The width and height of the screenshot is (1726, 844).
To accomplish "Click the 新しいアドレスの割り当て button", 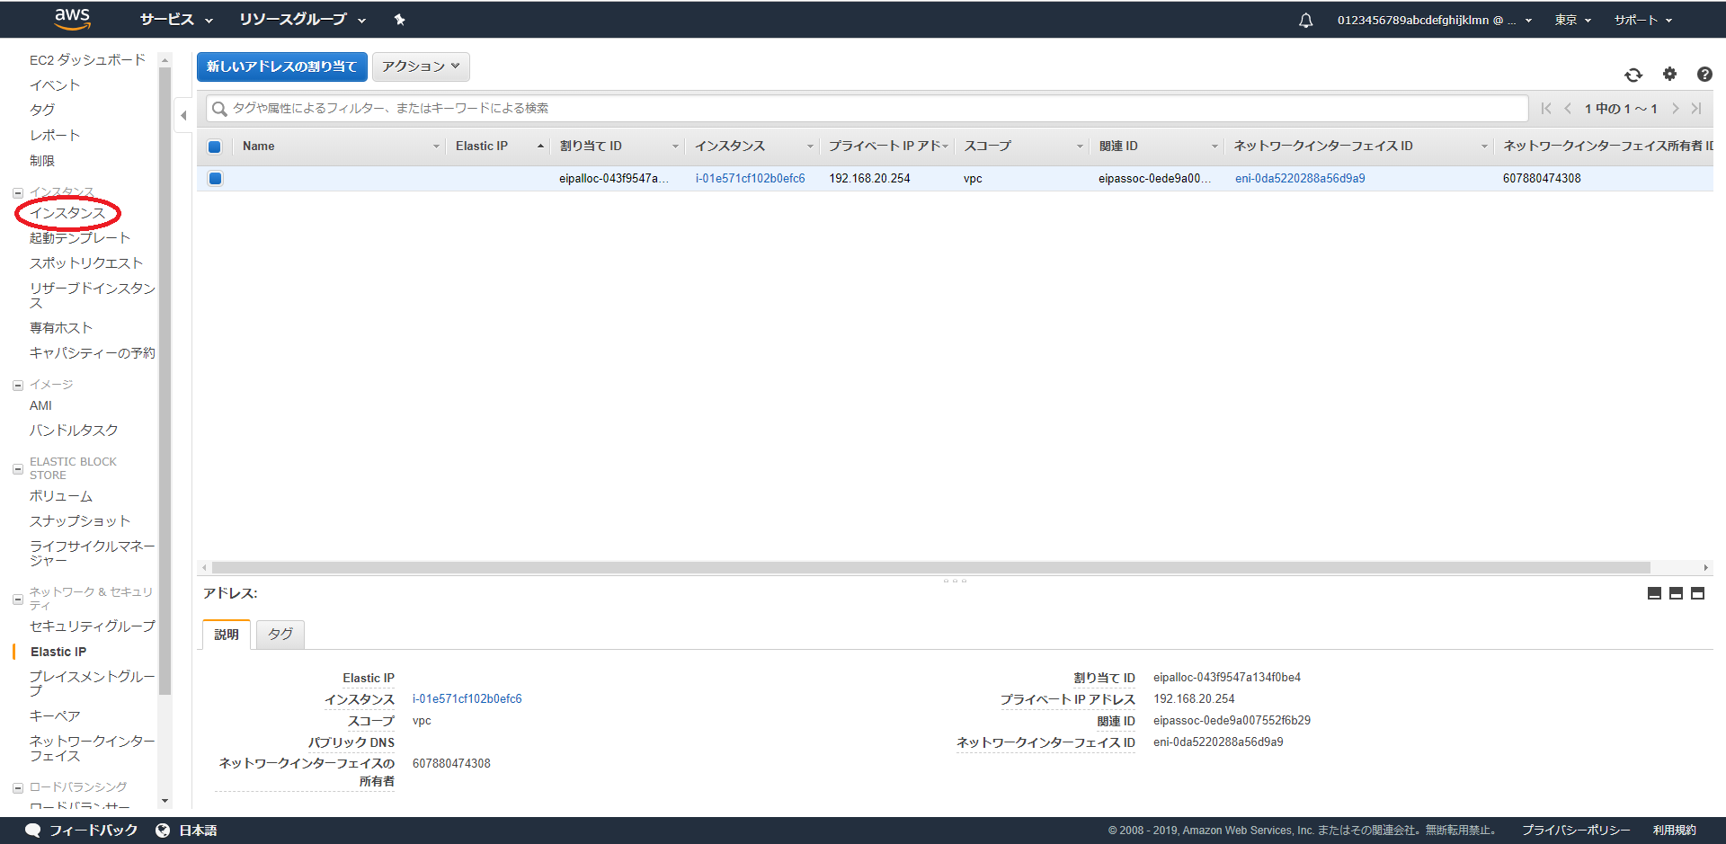I will (281, 66).
